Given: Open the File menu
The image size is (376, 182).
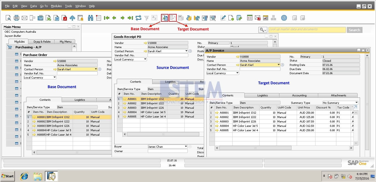Looking at the screenshot, I should pos(7,6).
